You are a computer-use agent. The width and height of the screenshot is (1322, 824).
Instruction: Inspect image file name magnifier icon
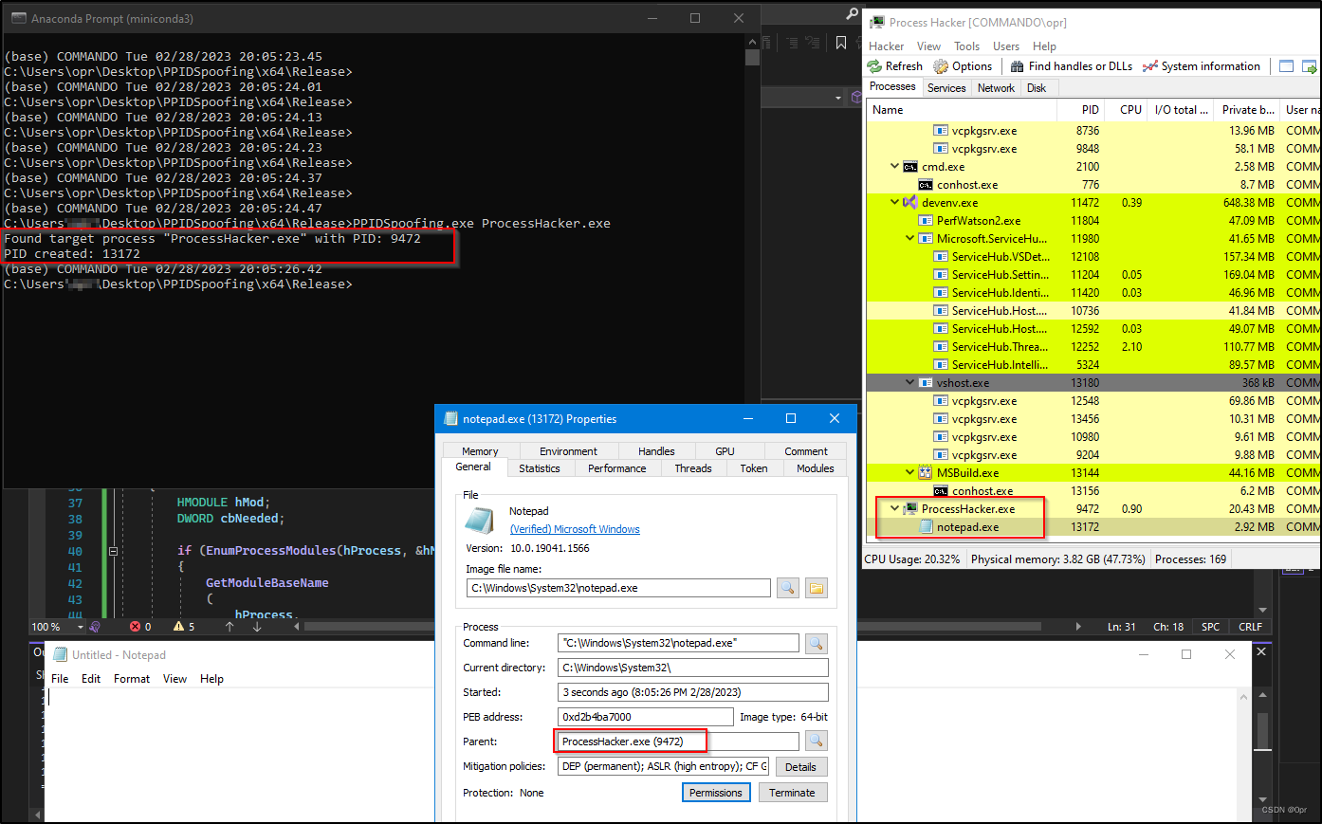(x=788, y=588)
